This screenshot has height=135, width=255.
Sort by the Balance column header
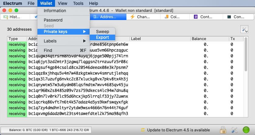coord(209,39)
